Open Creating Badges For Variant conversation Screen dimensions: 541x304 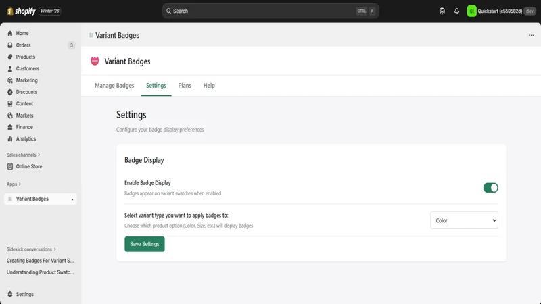coord(40,261)
